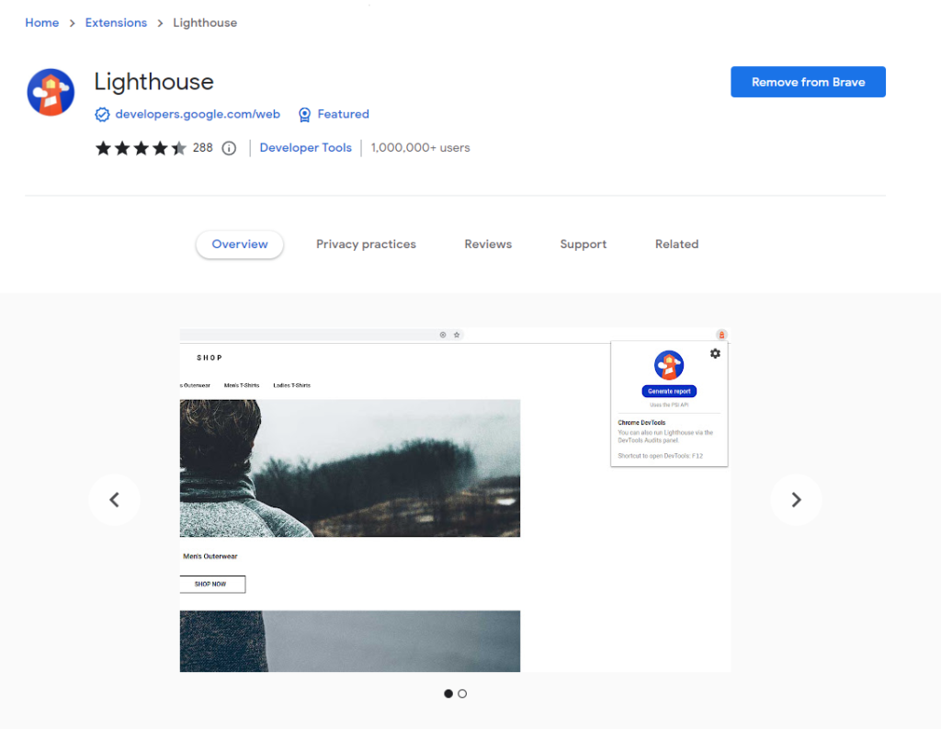Click Generate report button in screenshot
941x729 pixels.
click(x=669, y=391)
